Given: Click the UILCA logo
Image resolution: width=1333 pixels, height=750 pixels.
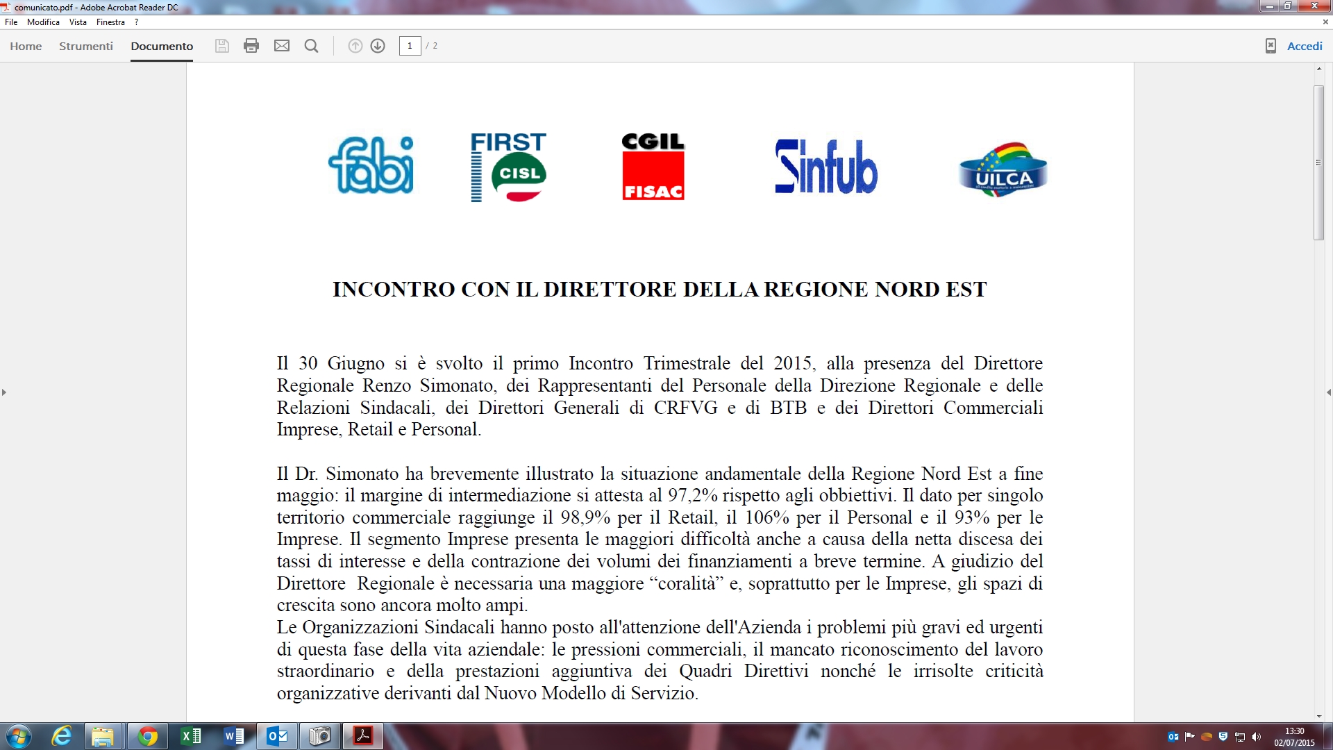Looking at the screenshot, I should [x=1003, y=170].
